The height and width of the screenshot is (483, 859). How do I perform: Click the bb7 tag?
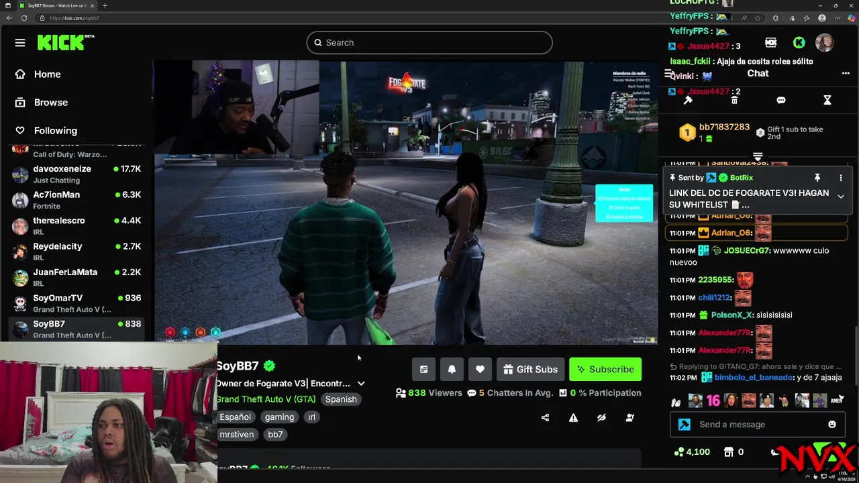coord(275,434)
